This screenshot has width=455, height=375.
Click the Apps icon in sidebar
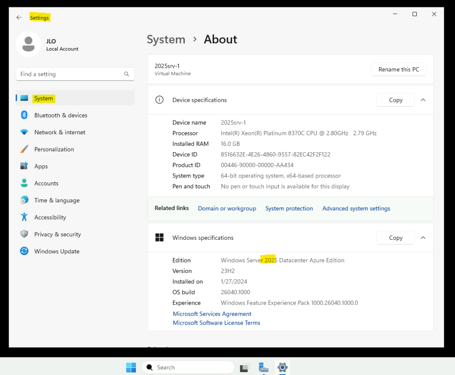coord(24,166)
